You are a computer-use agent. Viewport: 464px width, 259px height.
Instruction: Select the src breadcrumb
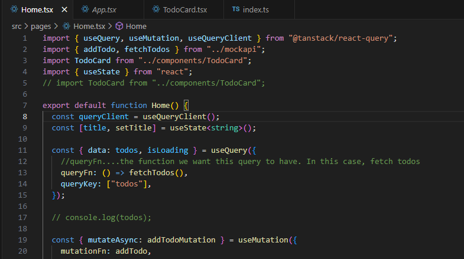[x=17, y=27]
